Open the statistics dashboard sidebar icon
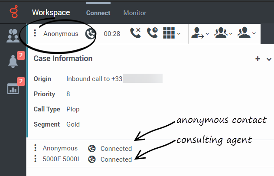Viewport: 274px width, 176px height. pos(13,88)
